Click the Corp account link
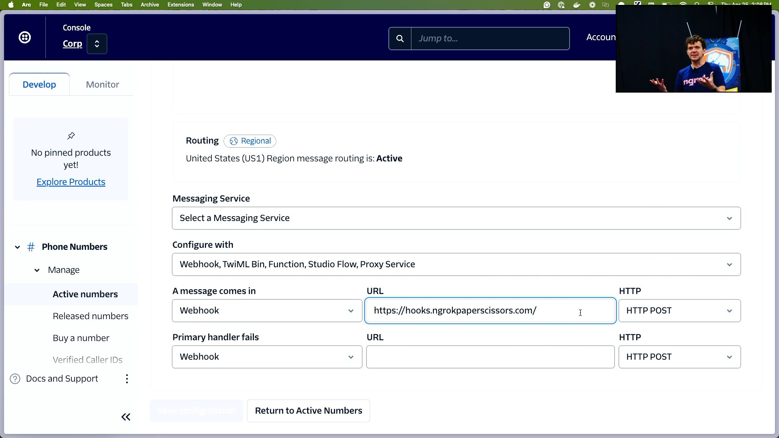Screen dimensions: 779x438 [73, 44]
